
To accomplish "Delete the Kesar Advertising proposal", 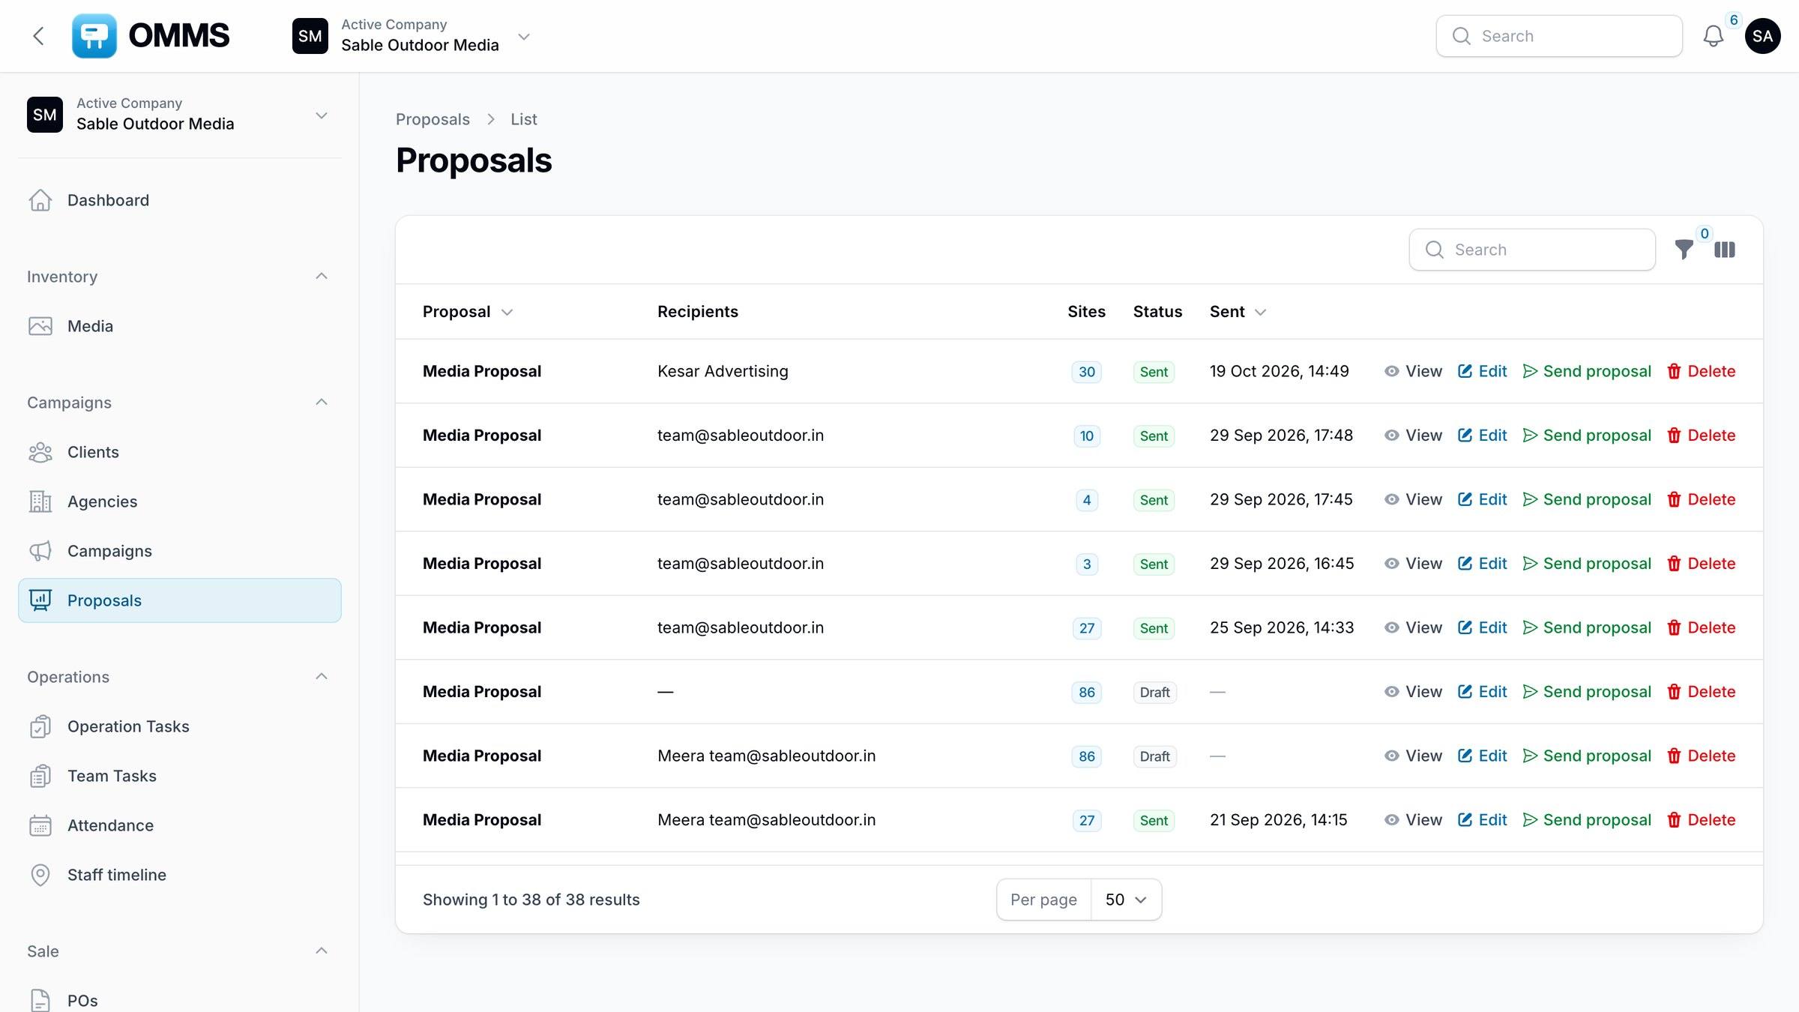I will [1701, 371].
